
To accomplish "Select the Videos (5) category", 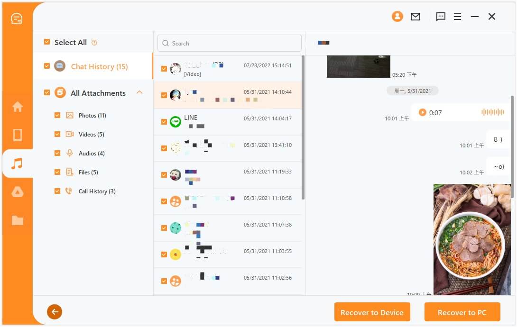I will 91,135.
